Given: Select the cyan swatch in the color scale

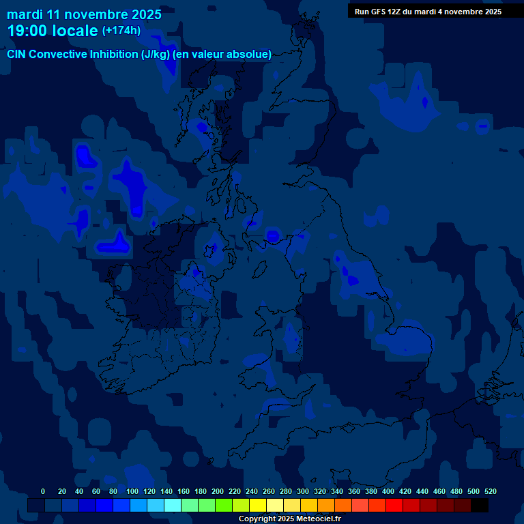Looking at the screenshot, I should pos(173,506).
